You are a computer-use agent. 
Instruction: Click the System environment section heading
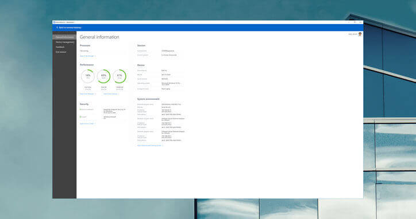[148, 99]
